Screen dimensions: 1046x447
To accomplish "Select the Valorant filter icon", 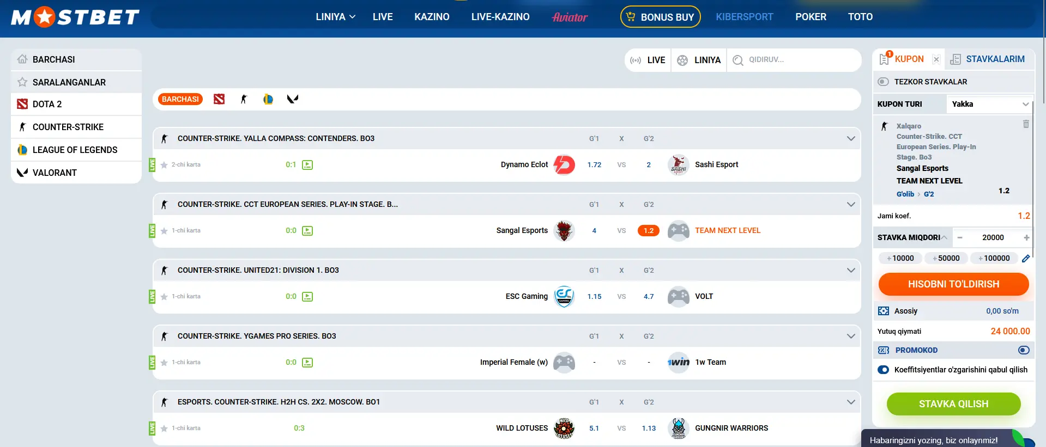I will [293, 99].
